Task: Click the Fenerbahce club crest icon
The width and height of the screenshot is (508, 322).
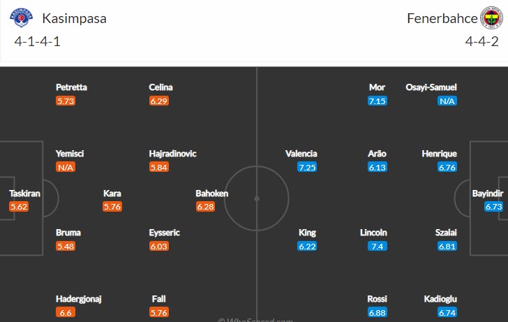Action: pos(490,18)
